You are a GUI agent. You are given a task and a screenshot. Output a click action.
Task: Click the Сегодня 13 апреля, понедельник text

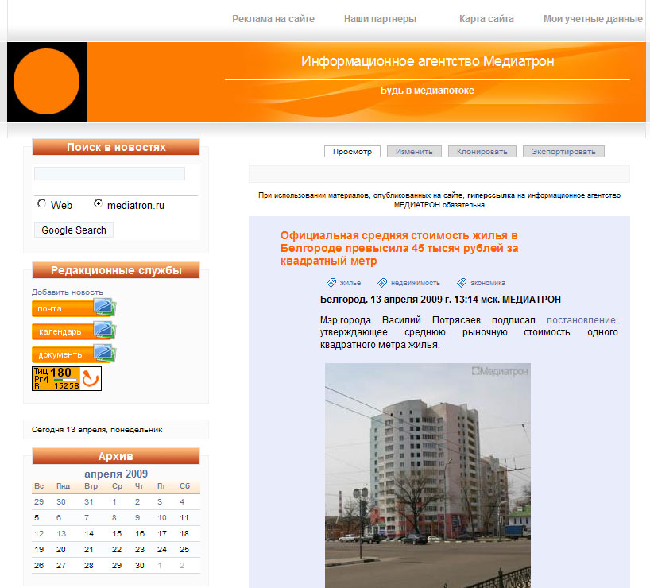pos(97,430)
